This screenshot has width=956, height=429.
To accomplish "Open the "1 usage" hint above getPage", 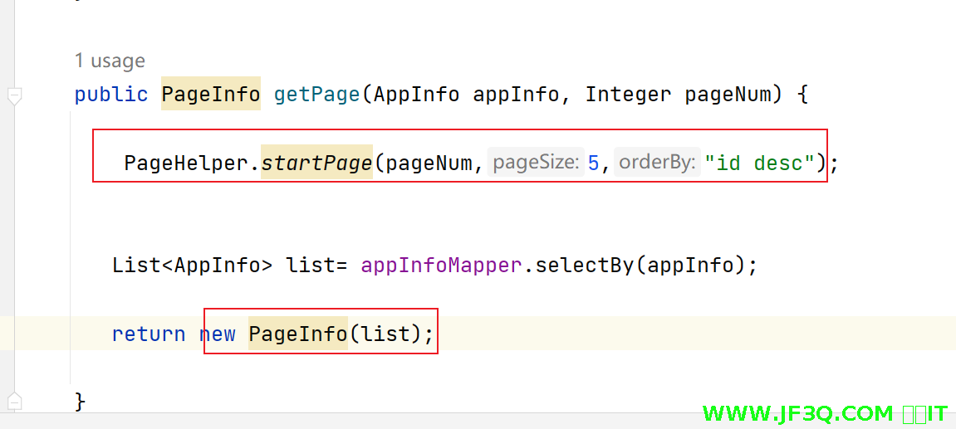I will coord(110,61).
